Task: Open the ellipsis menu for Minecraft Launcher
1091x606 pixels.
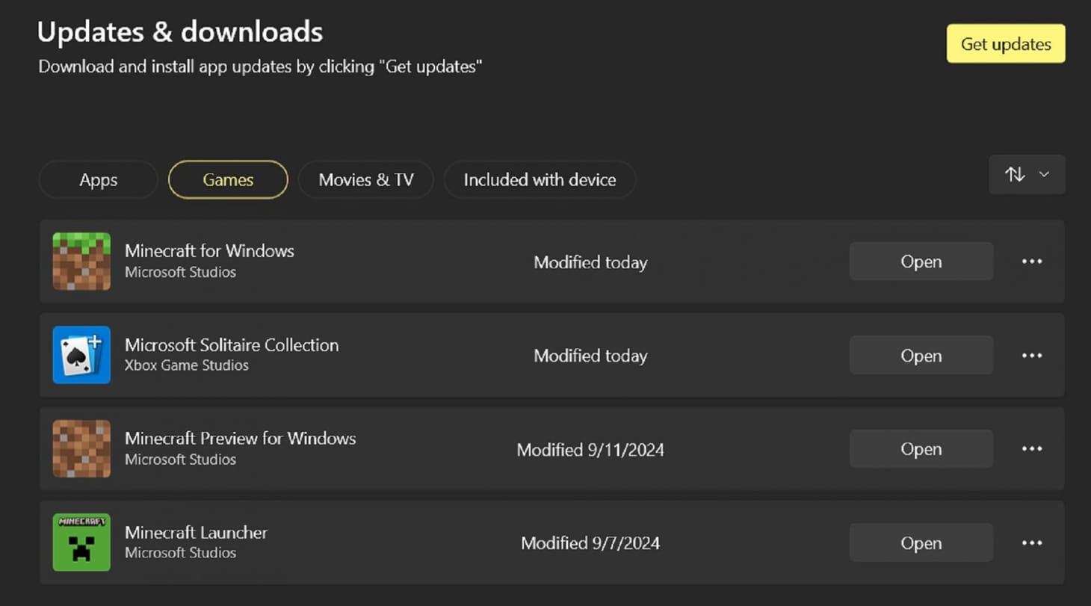Action: [1031, 542]
